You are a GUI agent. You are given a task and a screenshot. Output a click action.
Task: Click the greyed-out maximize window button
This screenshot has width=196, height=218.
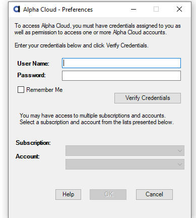point(156,9)
